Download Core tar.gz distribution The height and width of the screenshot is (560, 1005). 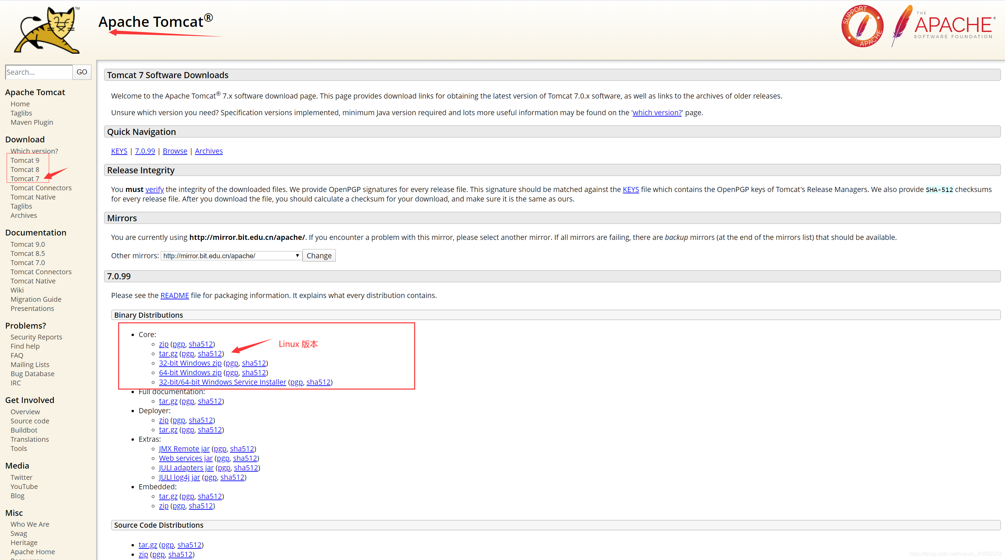coord(168,354)
